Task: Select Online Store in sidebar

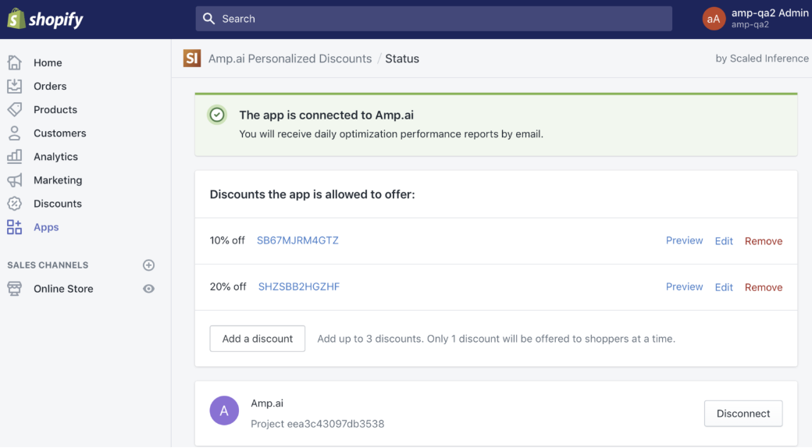Action: click(63, 289)
